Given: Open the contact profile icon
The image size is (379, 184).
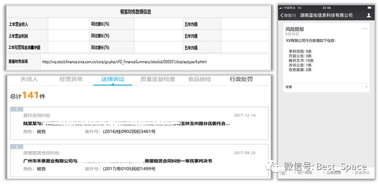Looking at the screenshot, I should click(x=369, y=15).
